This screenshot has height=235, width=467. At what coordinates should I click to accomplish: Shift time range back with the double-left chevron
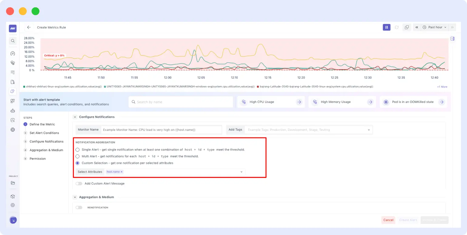417,27
